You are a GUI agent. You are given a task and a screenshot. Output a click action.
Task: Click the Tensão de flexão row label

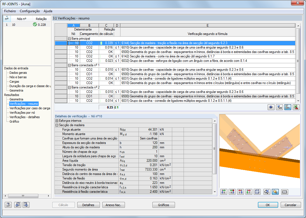click(73, 178)
